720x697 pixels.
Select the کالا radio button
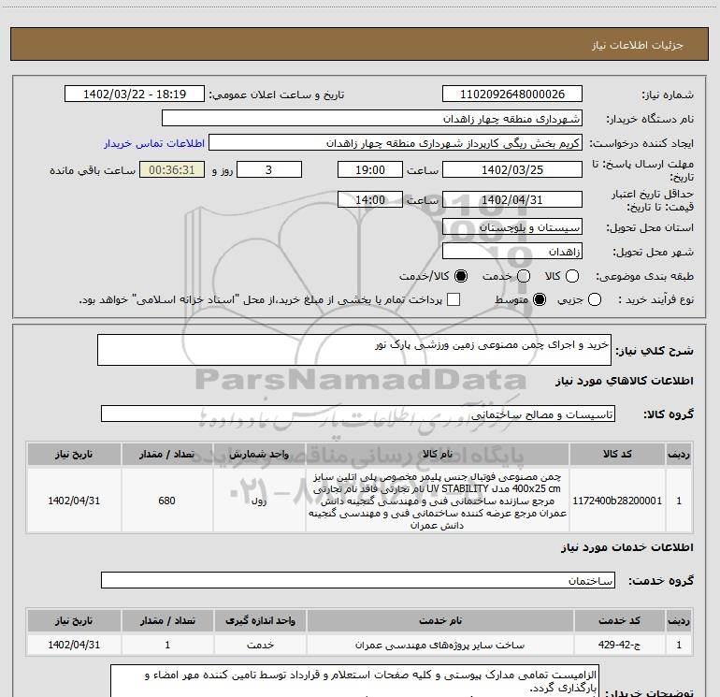coord(572,276)
